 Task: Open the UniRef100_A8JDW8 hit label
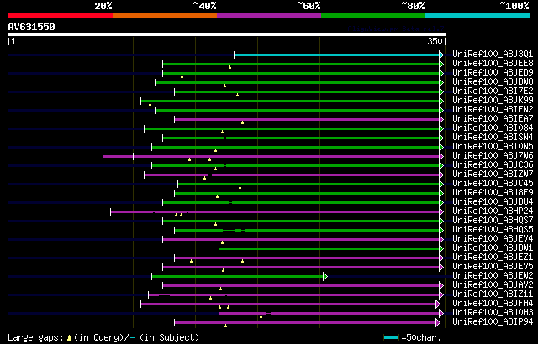493,82
